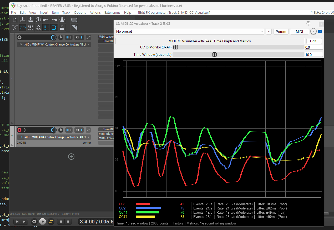The image size is (334, 230).
Task: Open the Edit menu
Action: pos(23,12)
